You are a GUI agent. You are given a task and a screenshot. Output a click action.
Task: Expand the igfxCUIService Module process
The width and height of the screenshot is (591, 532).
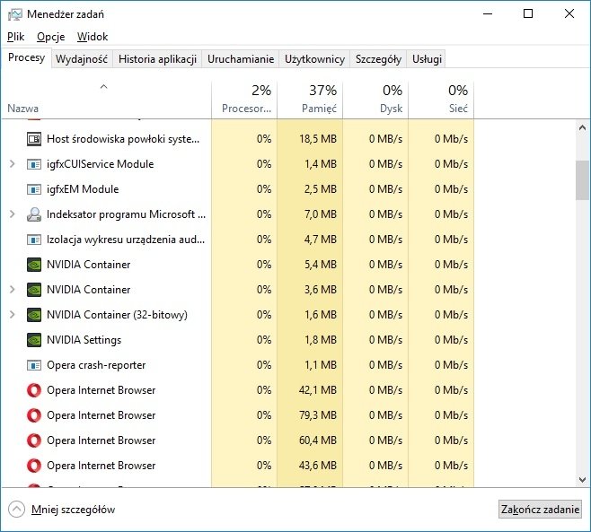pos(12,164)
